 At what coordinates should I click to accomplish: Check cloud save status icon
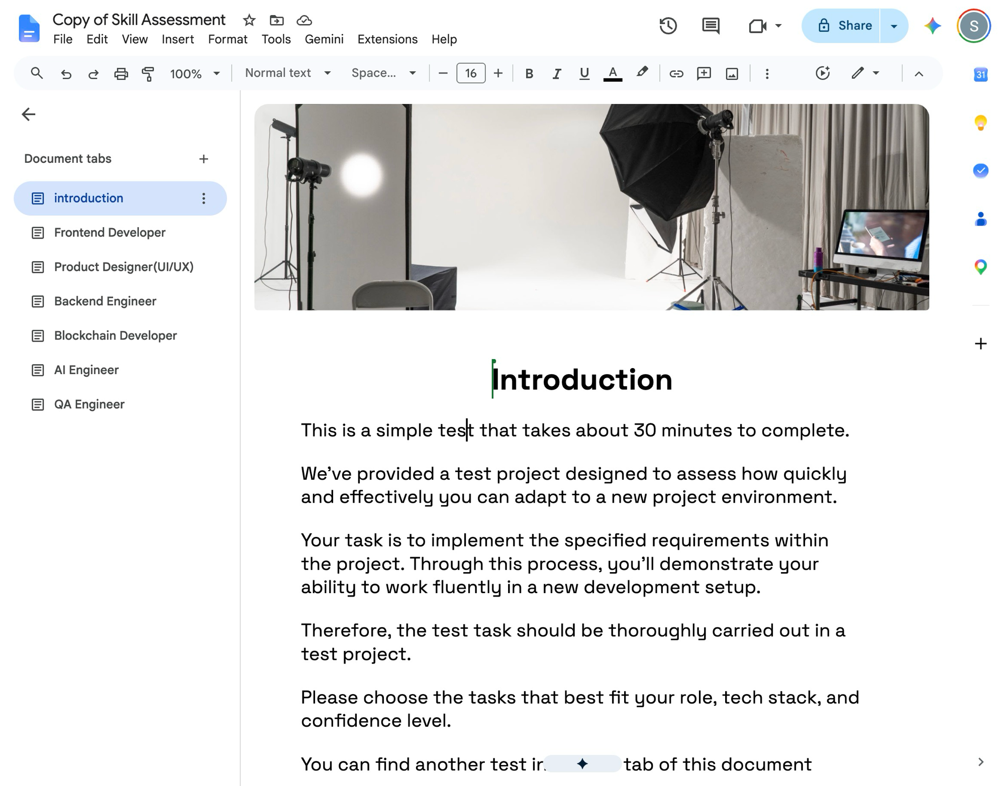click(x=304, y=20)
